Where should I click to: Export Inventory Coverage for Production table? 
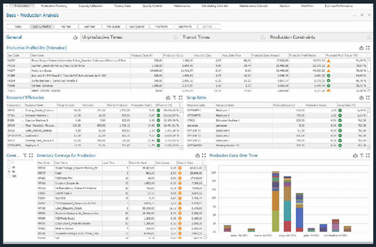coord(197,155)
